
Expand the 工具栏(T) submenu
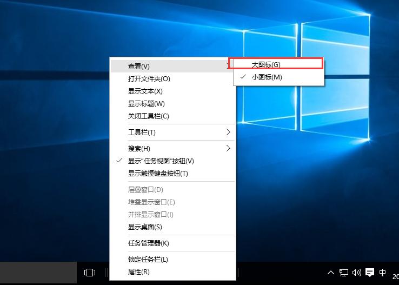click(x=172, y=132)
